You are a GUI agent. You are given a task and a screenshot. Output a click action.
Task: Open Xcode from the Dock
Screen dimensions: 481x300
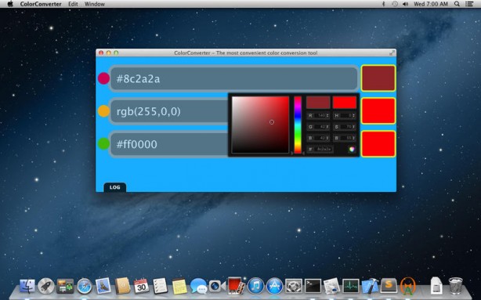click(x=370, y=286)
